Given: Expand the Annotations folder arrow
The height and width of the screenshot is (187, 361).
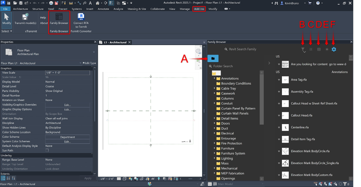Looking at the screenshot, I should 215,78.
